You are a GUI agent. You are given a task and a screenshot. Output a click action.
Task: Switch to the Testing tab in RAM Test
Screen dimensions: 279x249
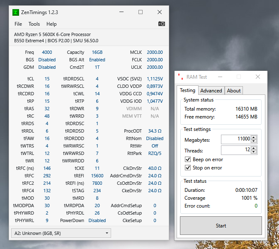(187, 90)
